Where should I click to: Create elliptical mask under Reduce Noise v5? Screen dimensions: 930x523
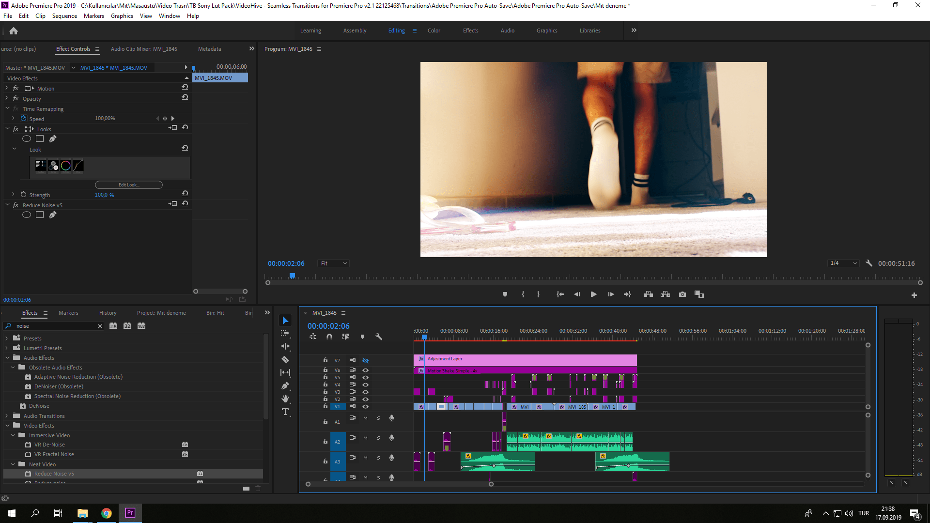point(27,215)
